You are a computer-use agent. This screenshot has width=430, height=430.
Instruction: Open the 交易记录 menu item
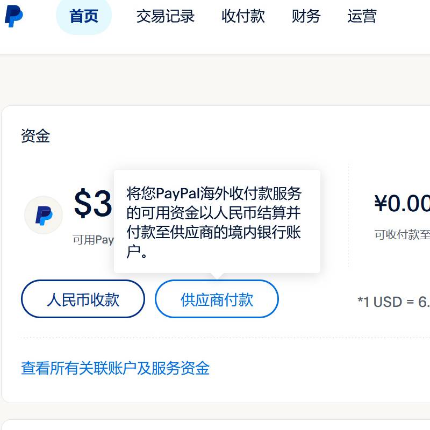click(x=166, y=16)
